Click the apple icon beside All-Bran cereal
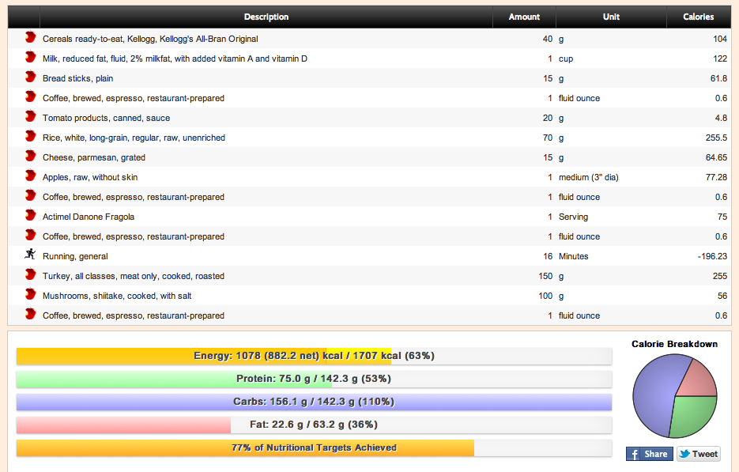The height and width of the screenshot is (472, 739). [30, 38]
